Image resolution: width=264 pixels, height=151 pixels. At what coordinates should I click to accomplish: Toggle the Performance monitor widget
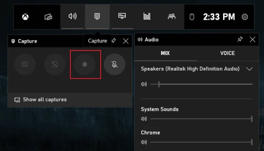[x=122, y=16]
